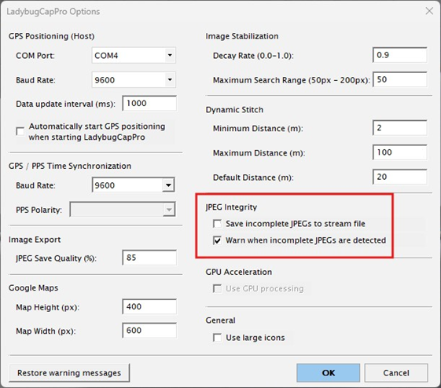Viewport: 441px width, 388px height.
Task: Click the JPEG Save Quality field
Action: pyautogui.click(x=149, y=258)
